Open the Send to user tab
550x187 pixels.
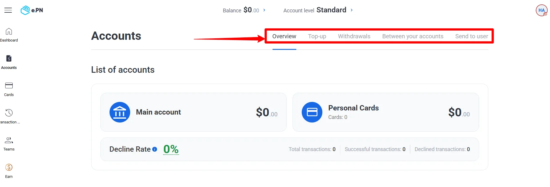coord(471,36)
